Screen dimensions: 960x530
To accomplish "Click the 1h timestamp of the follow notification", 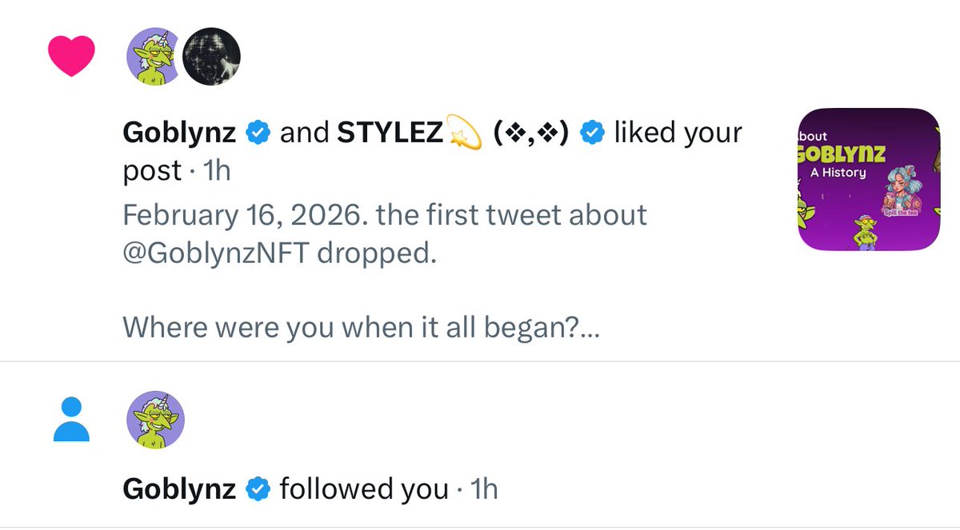I will pos(484,488).
